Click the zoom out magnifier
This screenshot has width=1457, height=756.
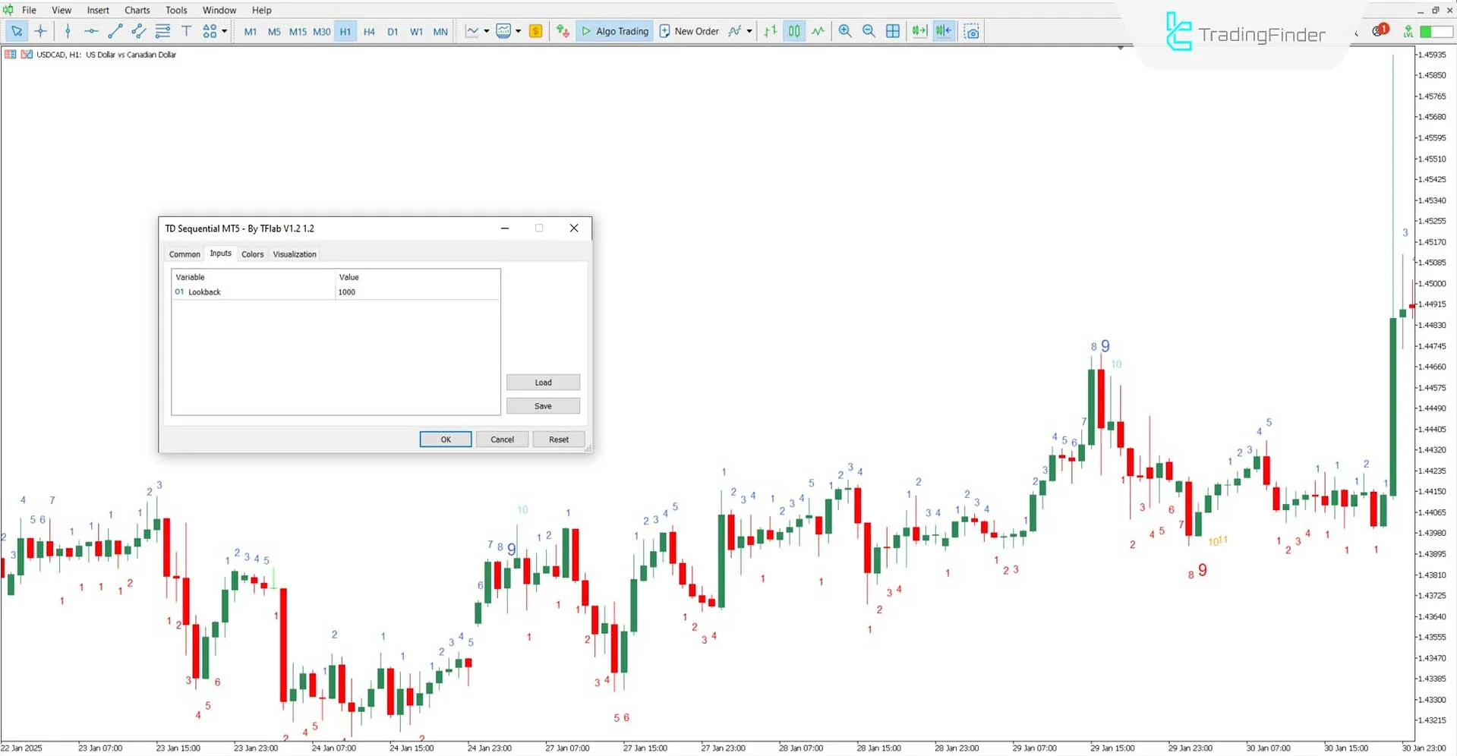tap(869, 31)
